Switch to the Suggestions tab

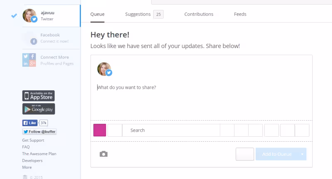[138, 14]
